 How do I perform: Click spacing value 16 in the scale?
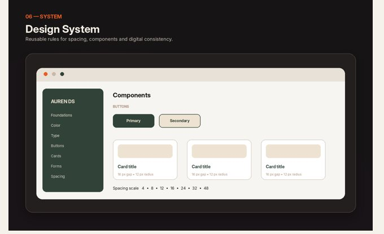coord(172,188)
